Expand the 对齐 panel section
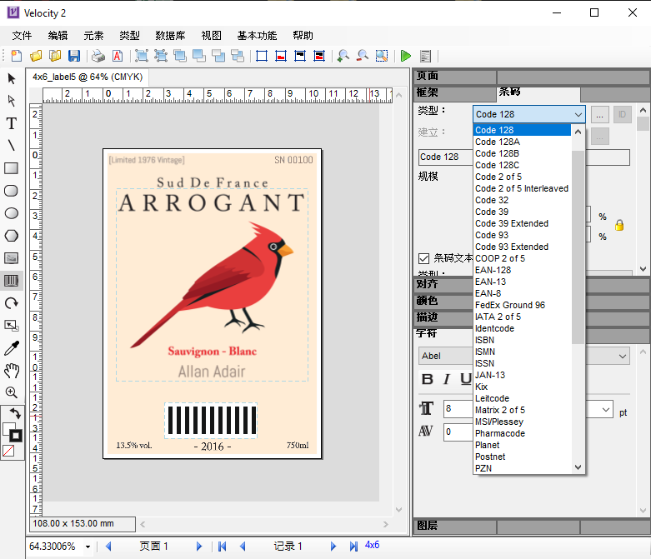The image size is (651, 559). coord(428,284)
